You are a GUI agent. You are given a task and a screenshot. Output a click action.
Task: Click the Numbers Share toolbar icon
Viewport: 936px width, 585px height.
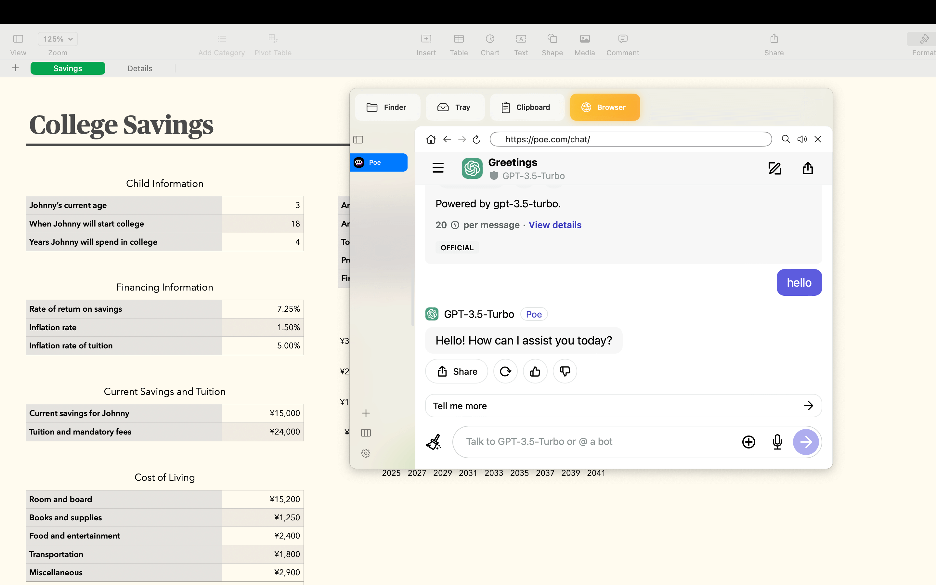click(773, 39)
